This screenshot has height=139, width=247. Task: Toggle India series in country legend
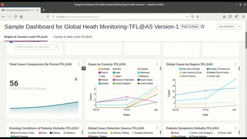pyautogui.click(x=117, y=73)
